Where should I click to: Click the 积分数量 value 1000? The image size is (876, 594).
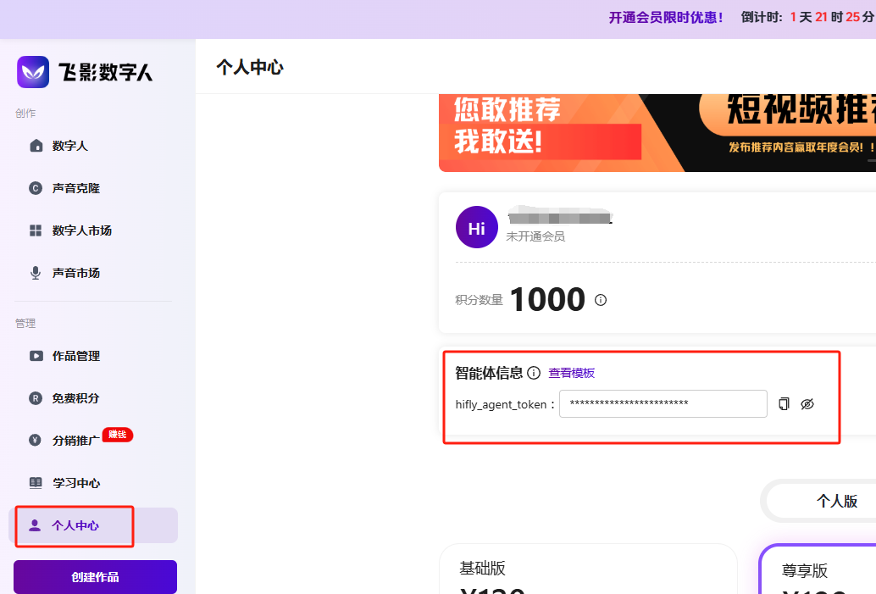(547, 299)
